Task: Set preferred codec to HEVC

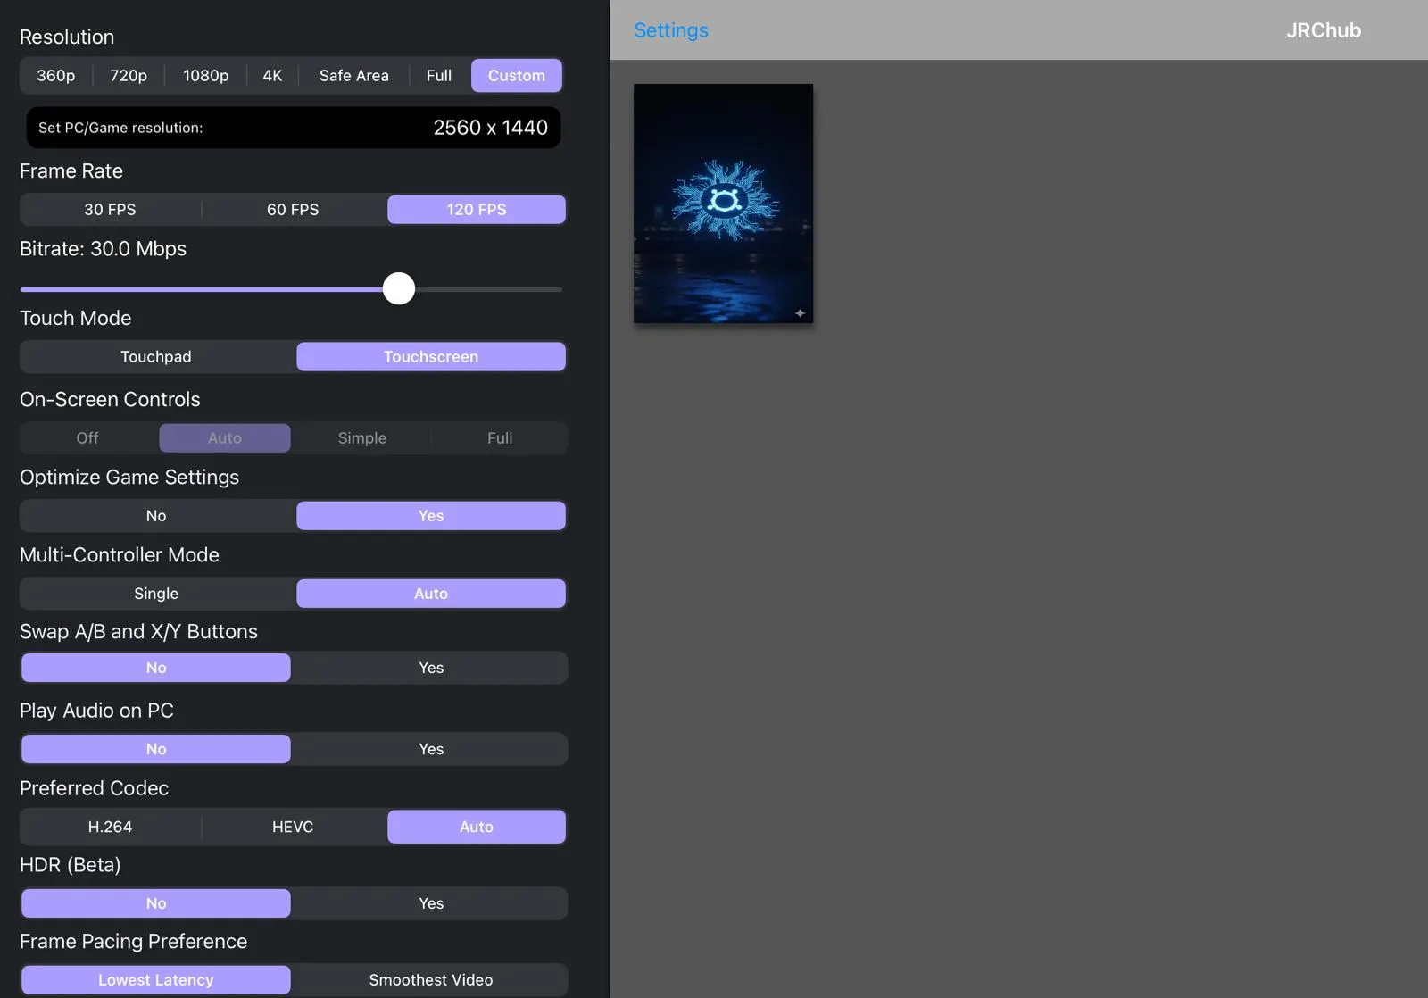Action: pyautogui.click(x=293, y=828)
